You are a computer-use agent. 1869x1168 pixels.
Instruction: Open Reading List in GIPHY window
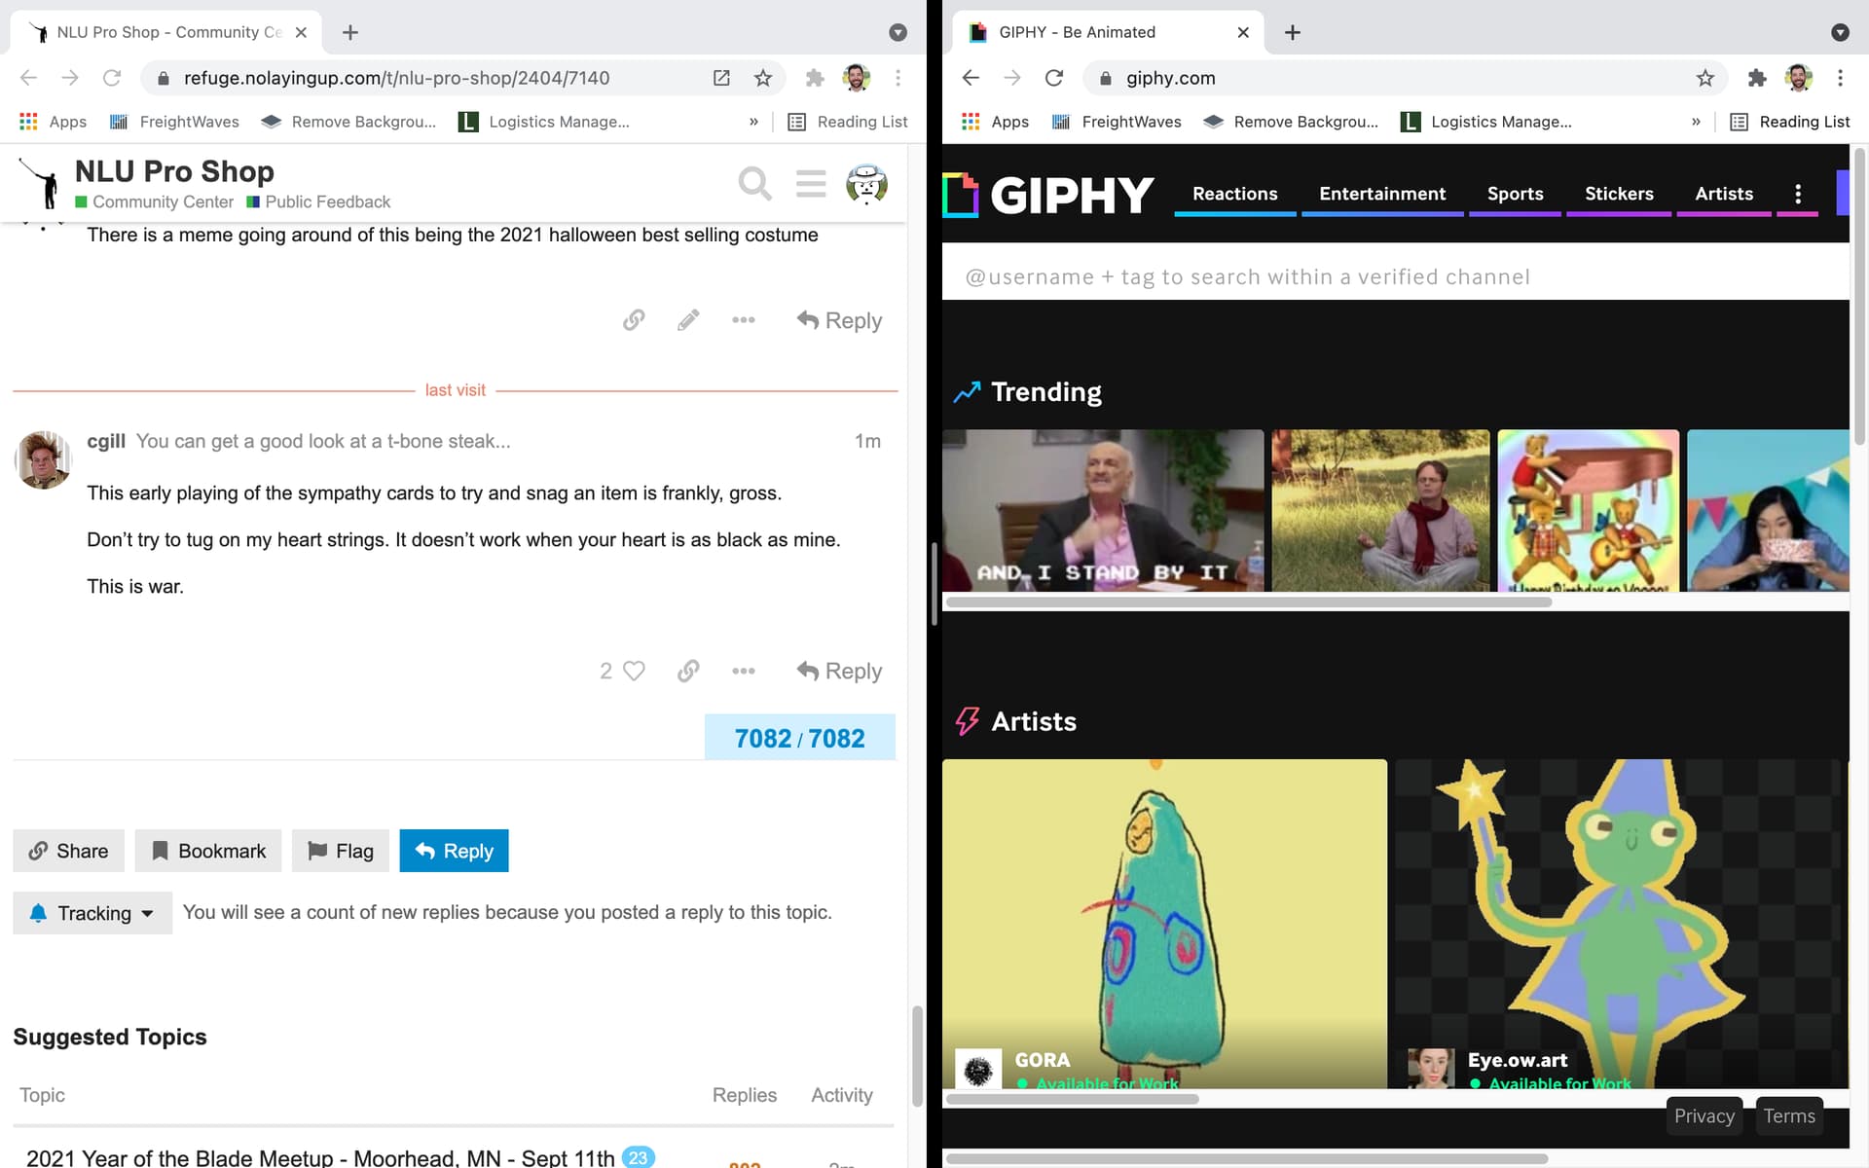coord(1790,122)
